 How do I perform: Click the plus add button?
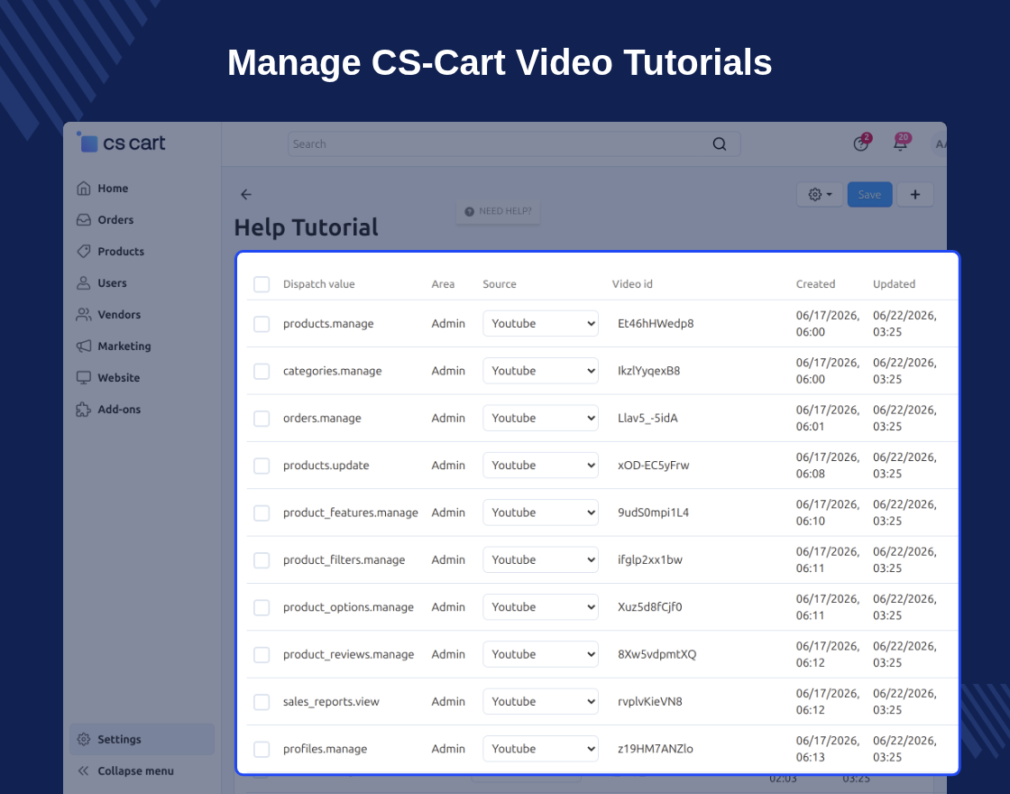click(914, 194)
